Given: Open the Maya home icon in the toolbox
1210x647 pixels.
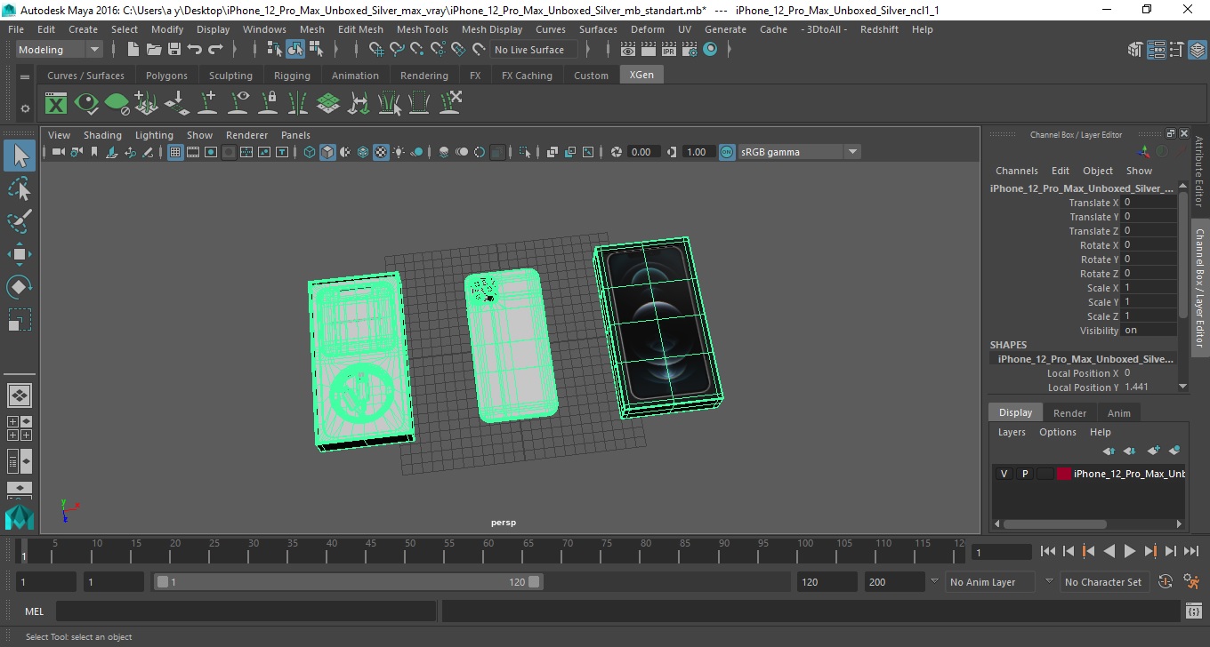Looking at the screenshot, I should 19,517.
